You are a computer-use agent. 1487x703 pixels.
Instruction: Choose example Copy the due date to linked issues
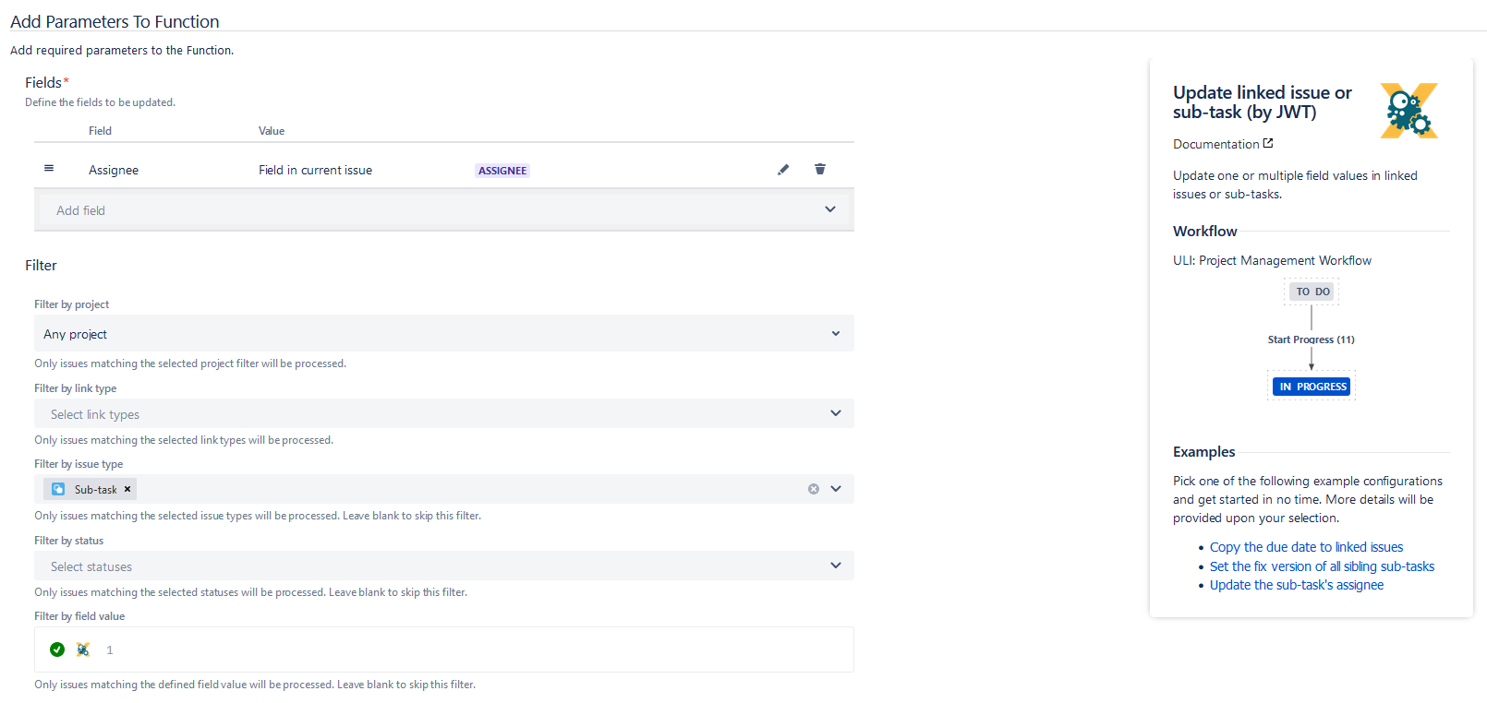click(1306, 547)
